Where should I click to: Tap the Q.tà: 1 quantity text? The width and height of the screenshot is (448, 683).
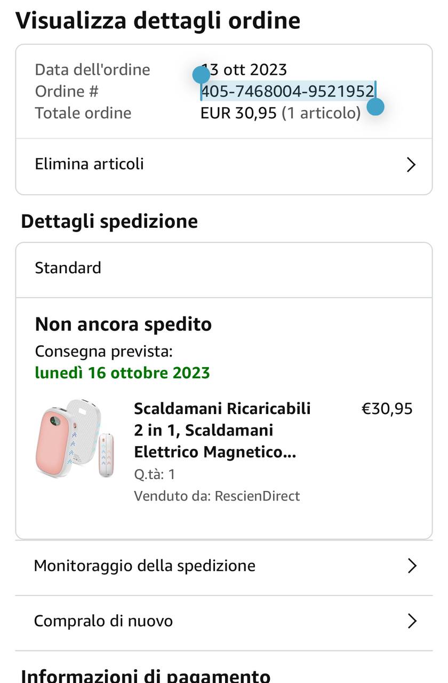[155, 474]
